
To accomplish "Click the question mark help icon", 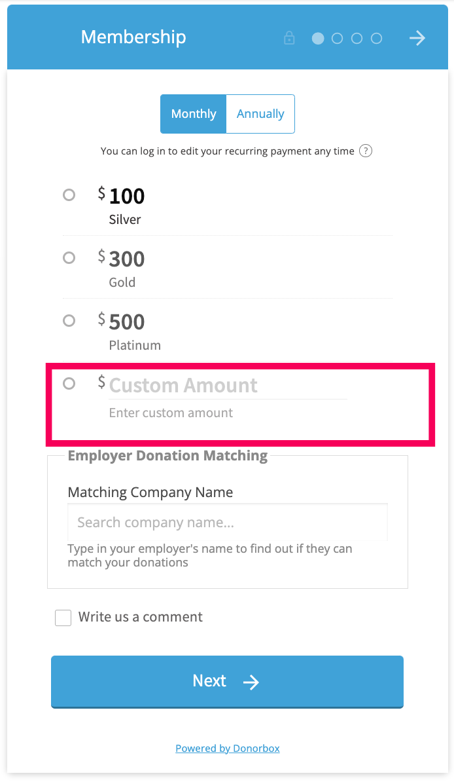I will [x=366, y=151].
